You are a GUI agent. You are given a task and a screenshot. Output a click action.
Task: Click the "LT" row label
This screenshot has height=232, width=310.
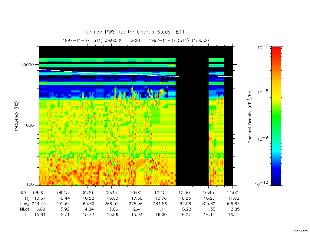coord(27,214)
